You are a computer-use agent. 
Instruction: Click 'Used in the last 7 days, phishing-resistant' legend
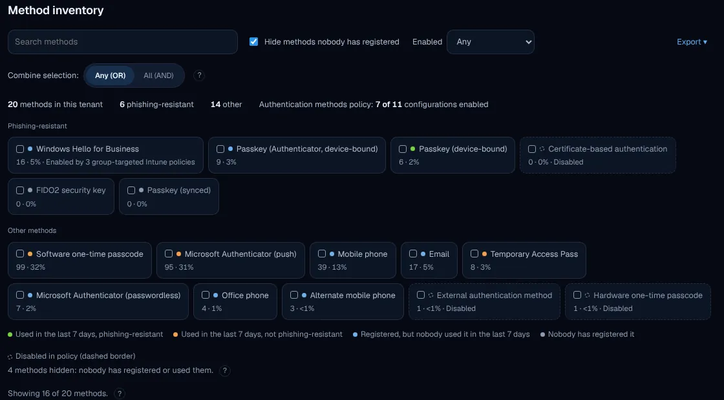click(x=89, y=334)
